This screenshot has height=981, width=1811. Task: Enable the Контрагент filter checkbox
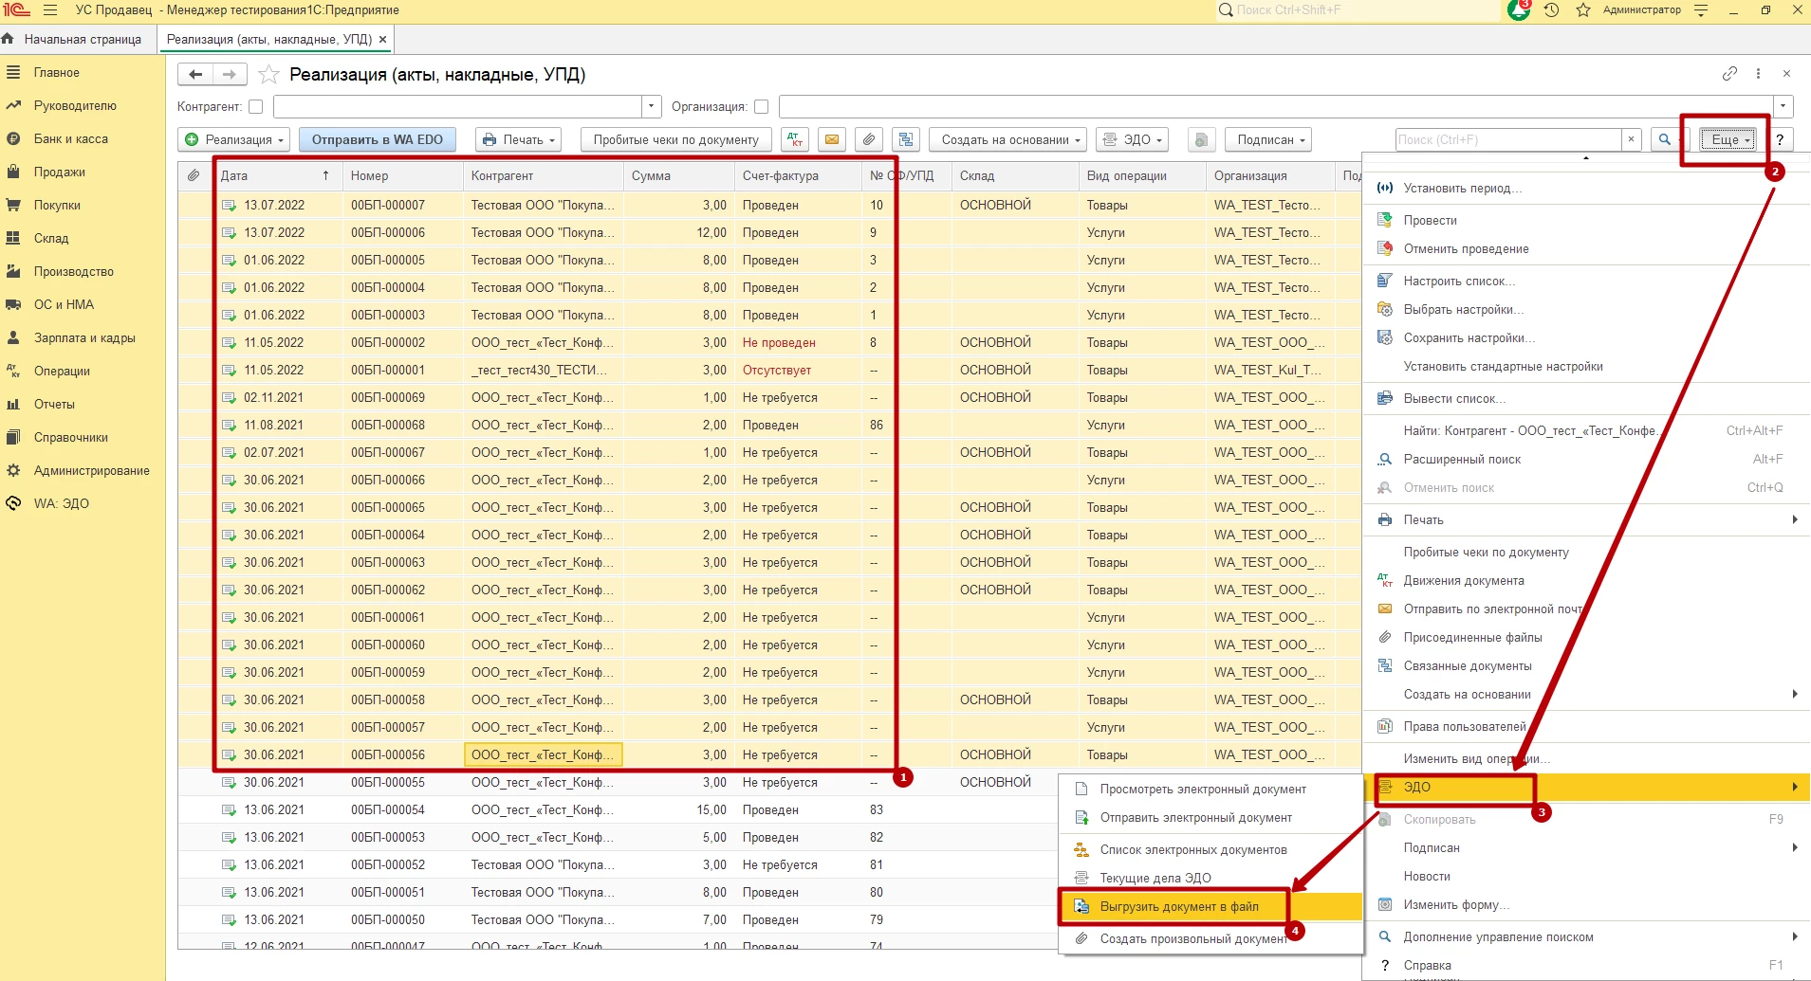(256, 106)
